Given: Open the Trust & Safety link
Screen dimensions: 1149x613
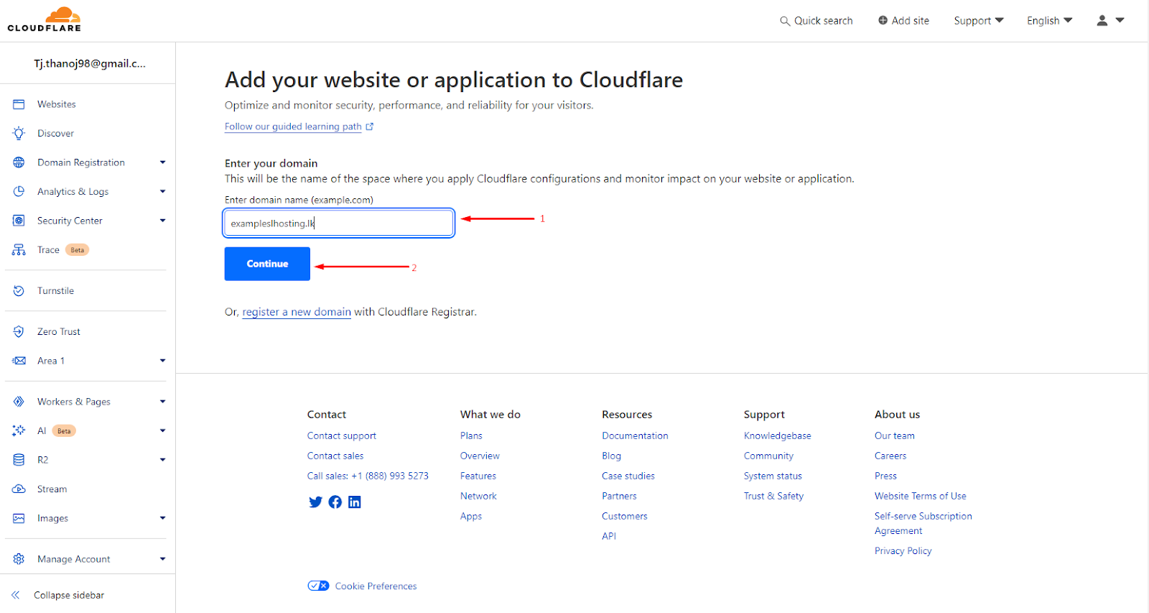Looking at the screenshot, I should pyautogui.click(x=773, y=496).
